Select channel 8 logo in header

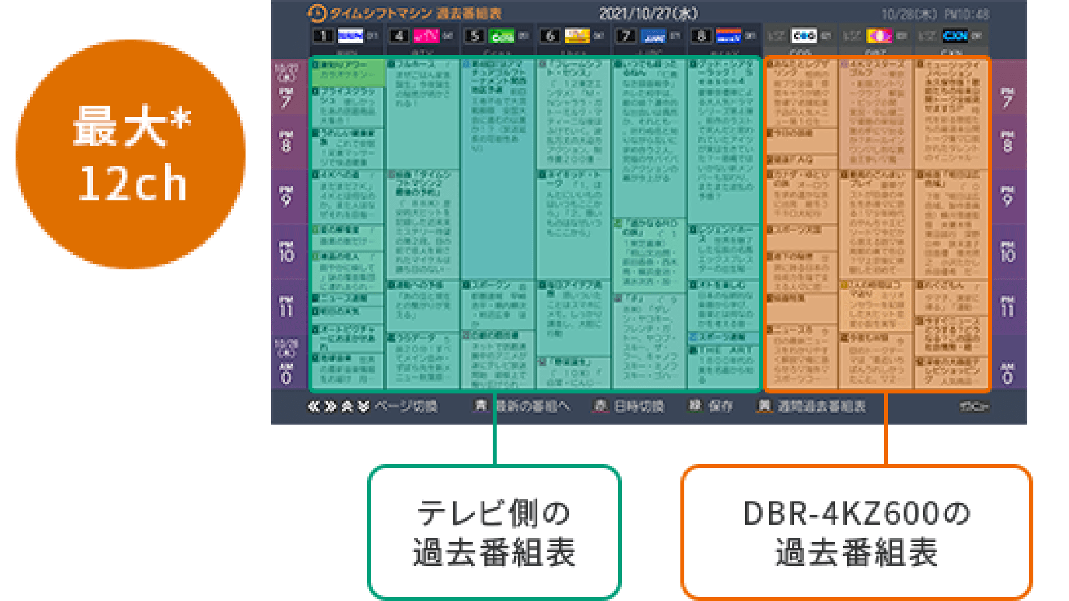728,36
